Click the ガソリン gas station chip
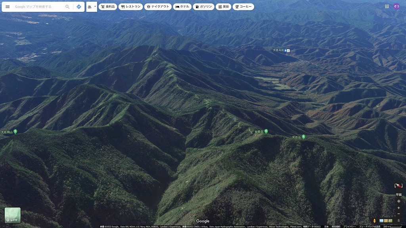406x228 pixels. pyautogui.click(x=203, y=7)
